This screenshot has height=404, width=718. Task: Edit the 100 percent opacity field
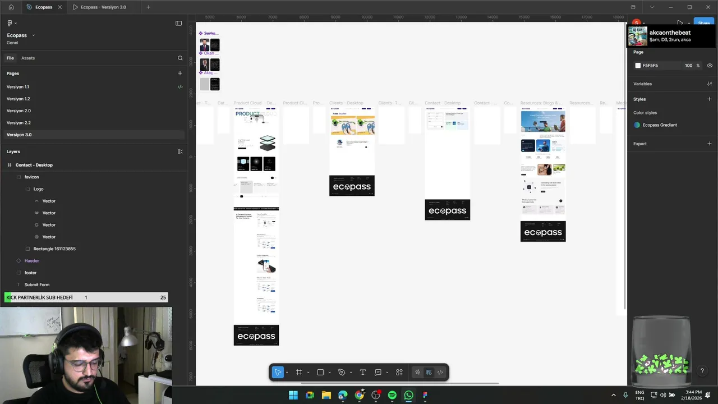[x=688, y=66]
